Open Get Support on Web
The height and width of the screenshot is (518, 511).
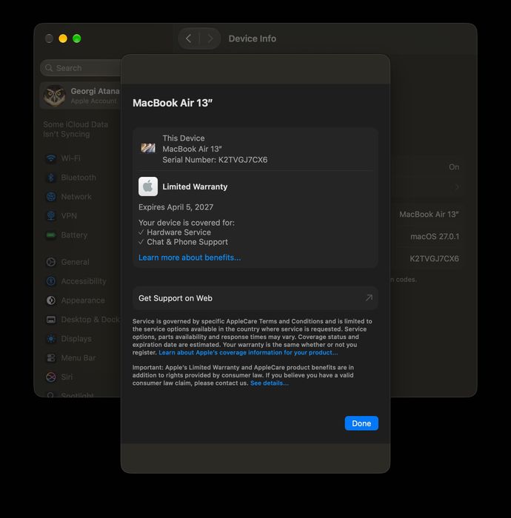[x=255, y=298]
